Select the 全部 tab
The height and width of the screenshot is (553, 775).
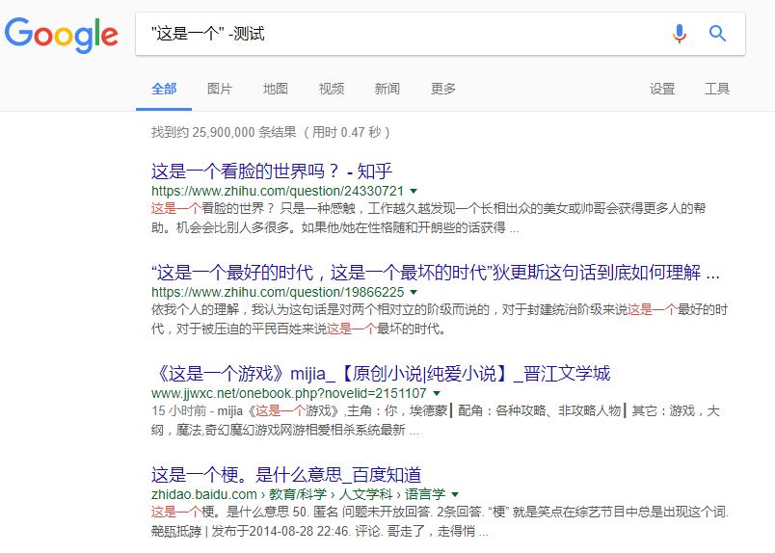(x=164, y=89)
